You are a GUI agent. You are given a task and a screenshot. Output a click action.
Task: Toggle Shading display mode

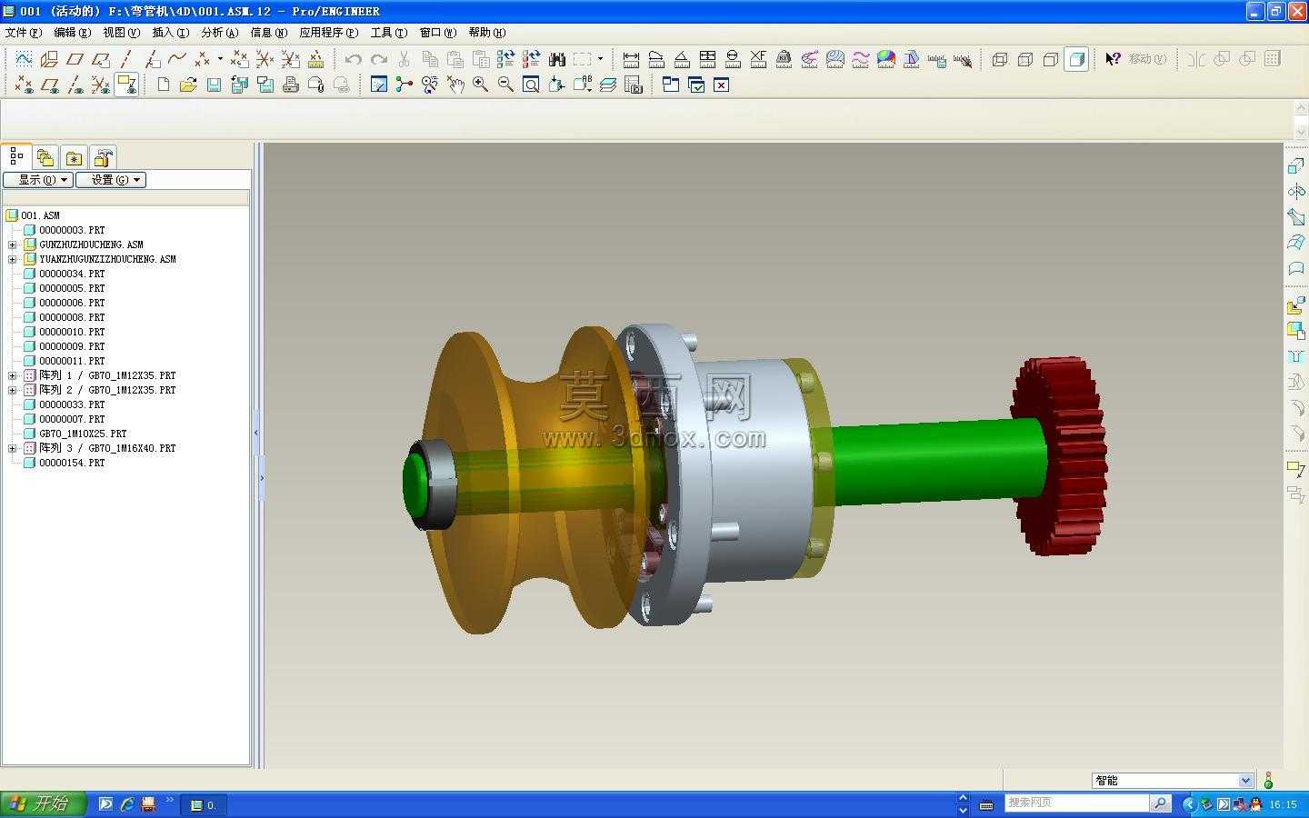1076,59
